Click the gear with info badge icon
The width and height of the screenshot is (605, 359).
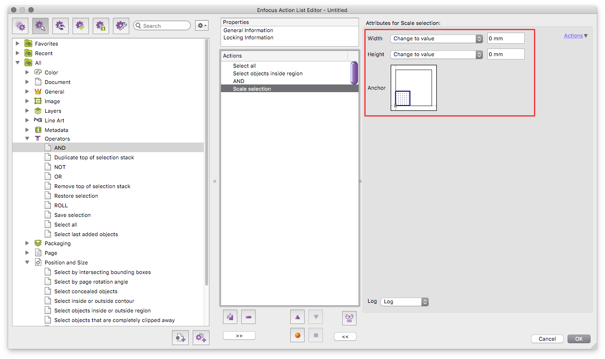tap(101, 26)
